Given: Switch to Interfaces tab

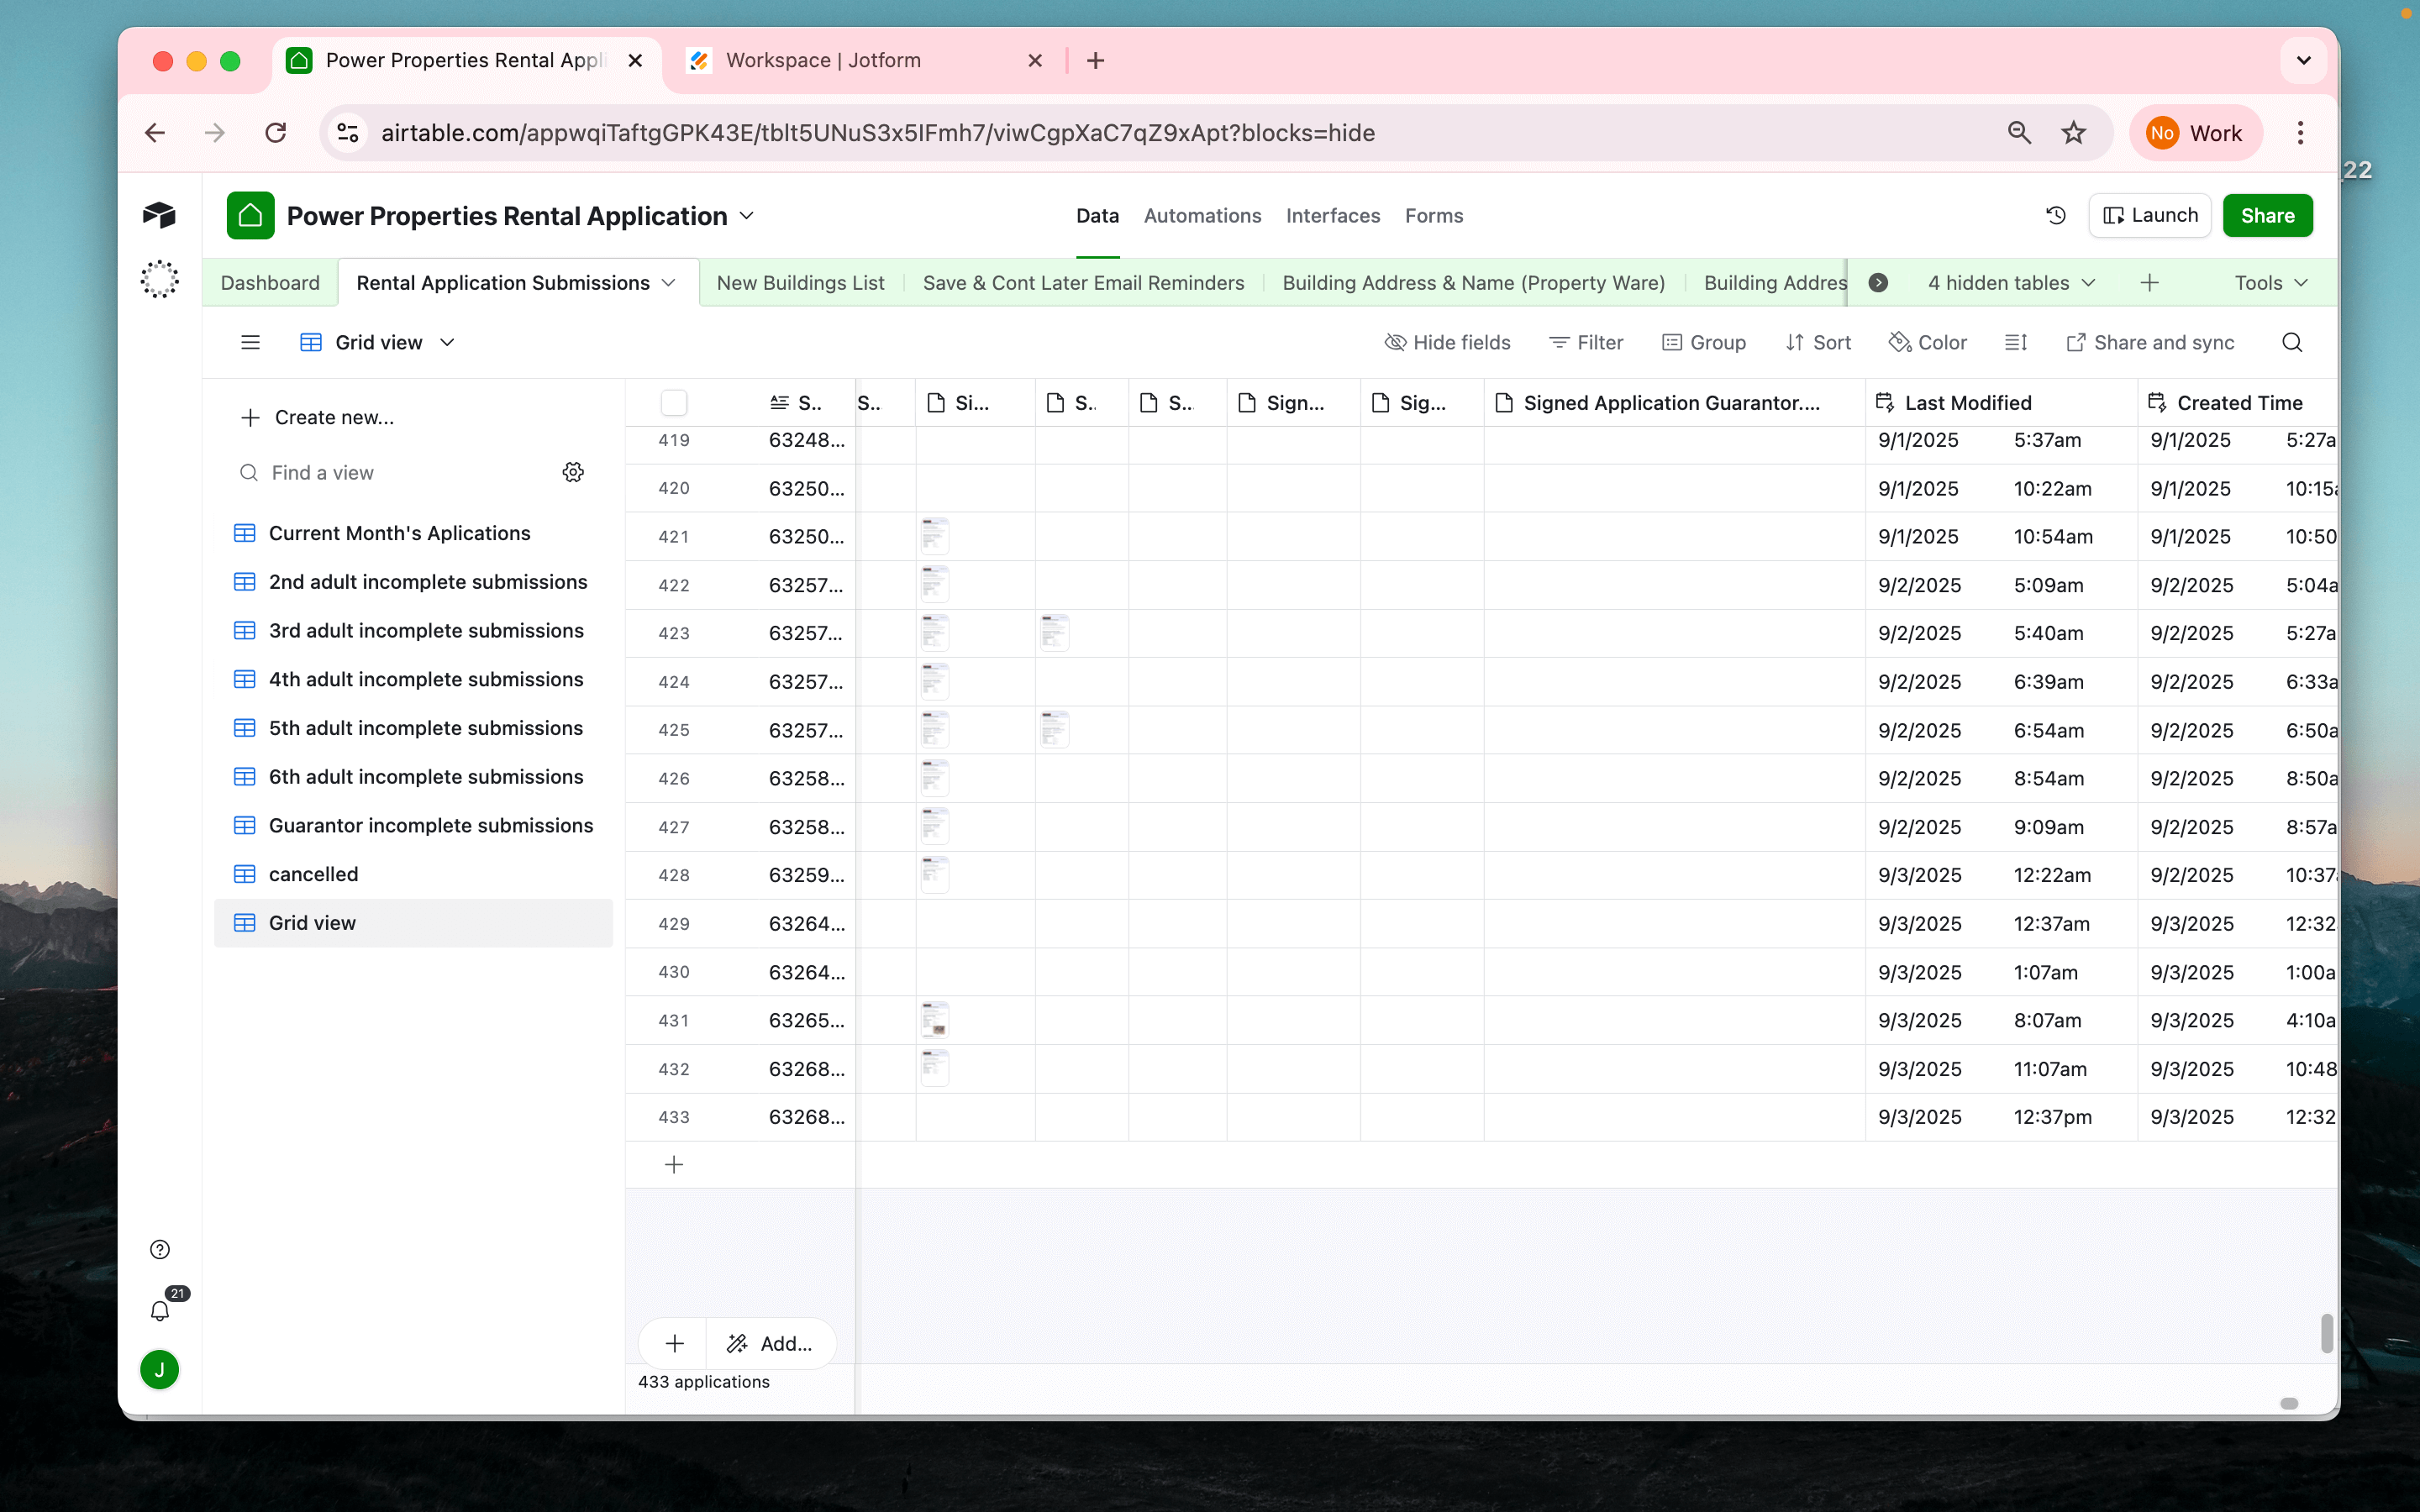Looking at the screenshot, I should coord(1332,216).
